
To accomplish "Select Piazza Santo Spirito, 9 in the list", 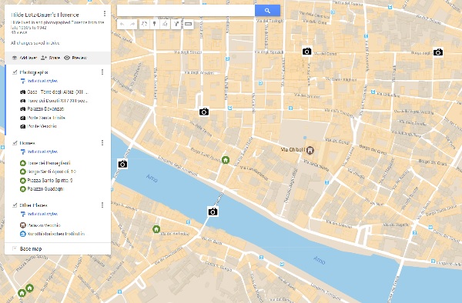I will point(46,180).
